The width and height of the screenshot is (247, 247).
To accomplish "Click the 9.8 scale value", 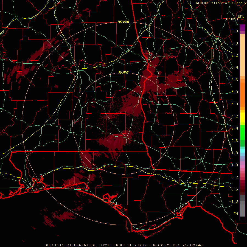I will click(x=235, y=31).
